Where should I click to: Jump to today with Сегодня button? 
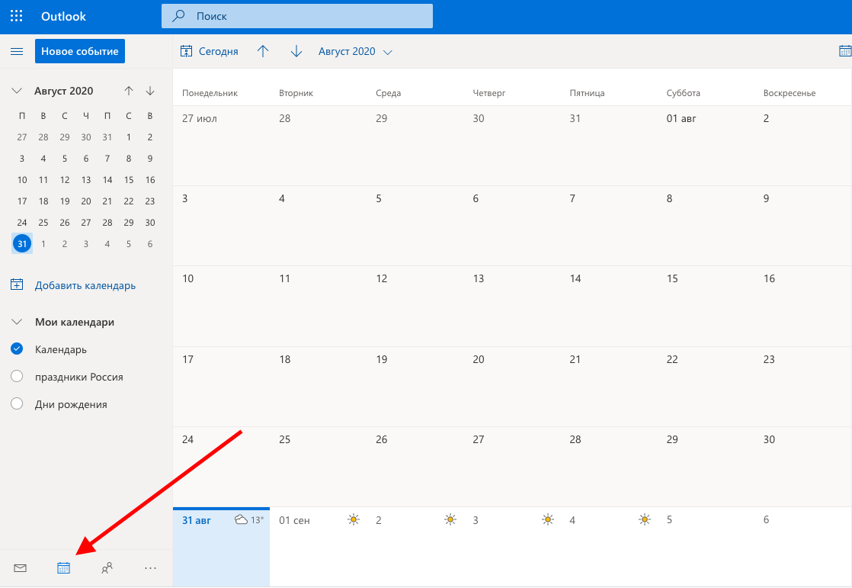pyautogui.click(x=210, y=51)
